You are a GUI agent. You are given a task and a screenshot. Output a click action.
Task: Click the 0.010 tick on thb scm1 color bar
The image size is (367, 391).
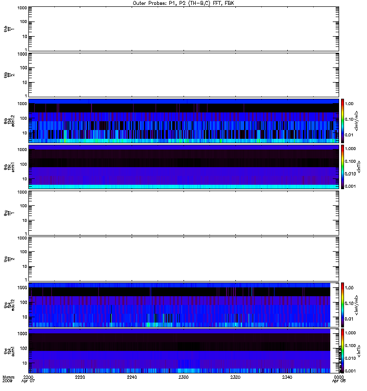click(350, 174)
